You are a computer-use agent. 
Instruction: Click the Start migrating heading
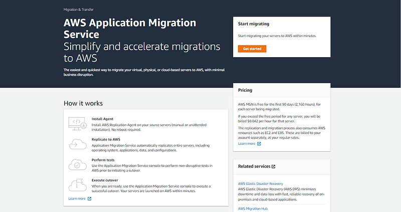[x=254, y=24]
